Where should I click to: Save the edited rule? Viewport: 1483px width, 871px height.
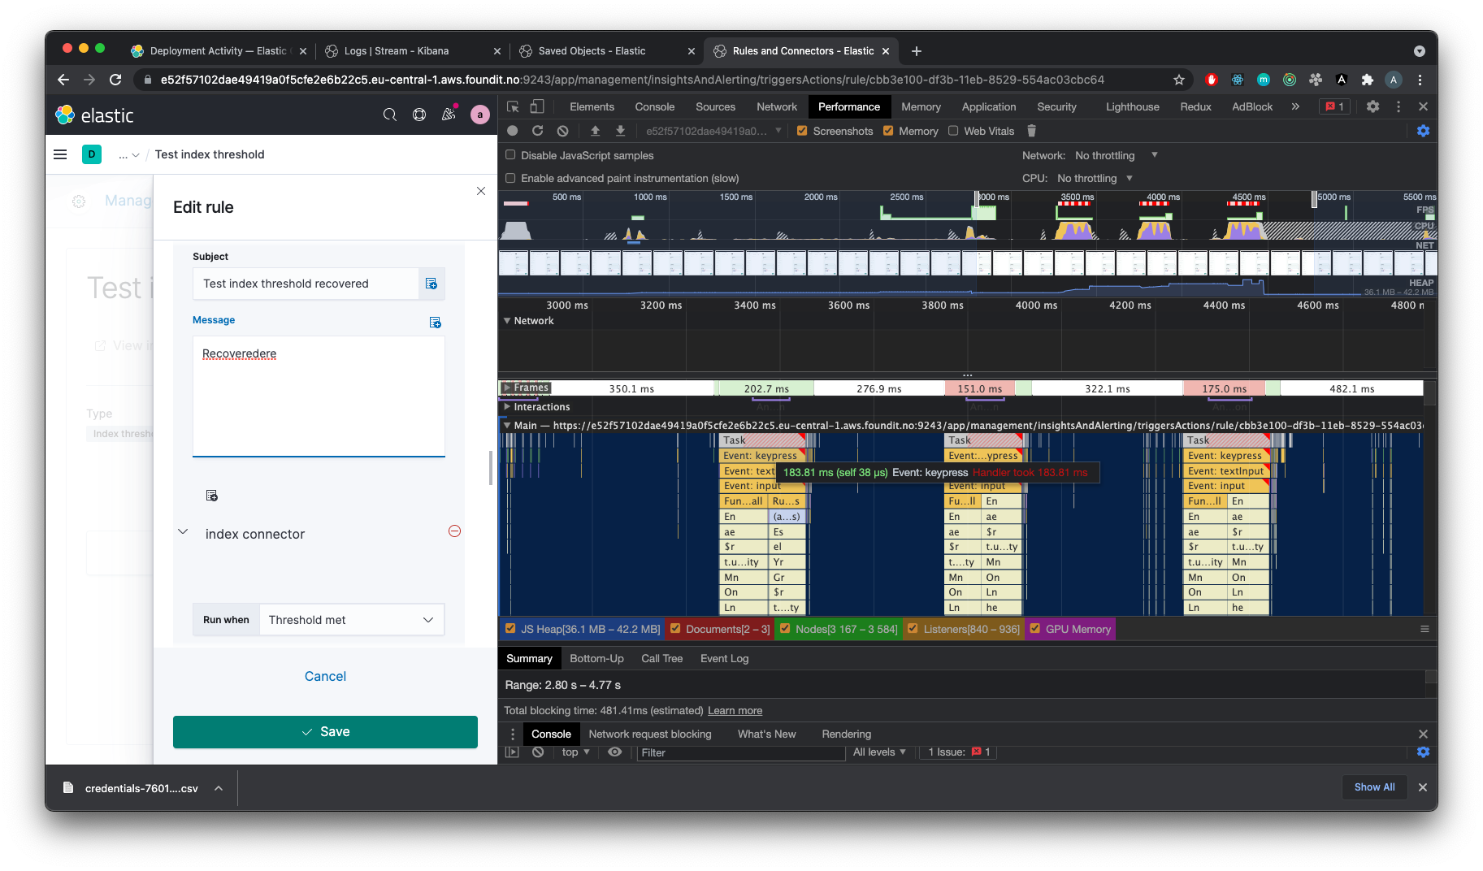pyautogui.click(x=325, y=732)
